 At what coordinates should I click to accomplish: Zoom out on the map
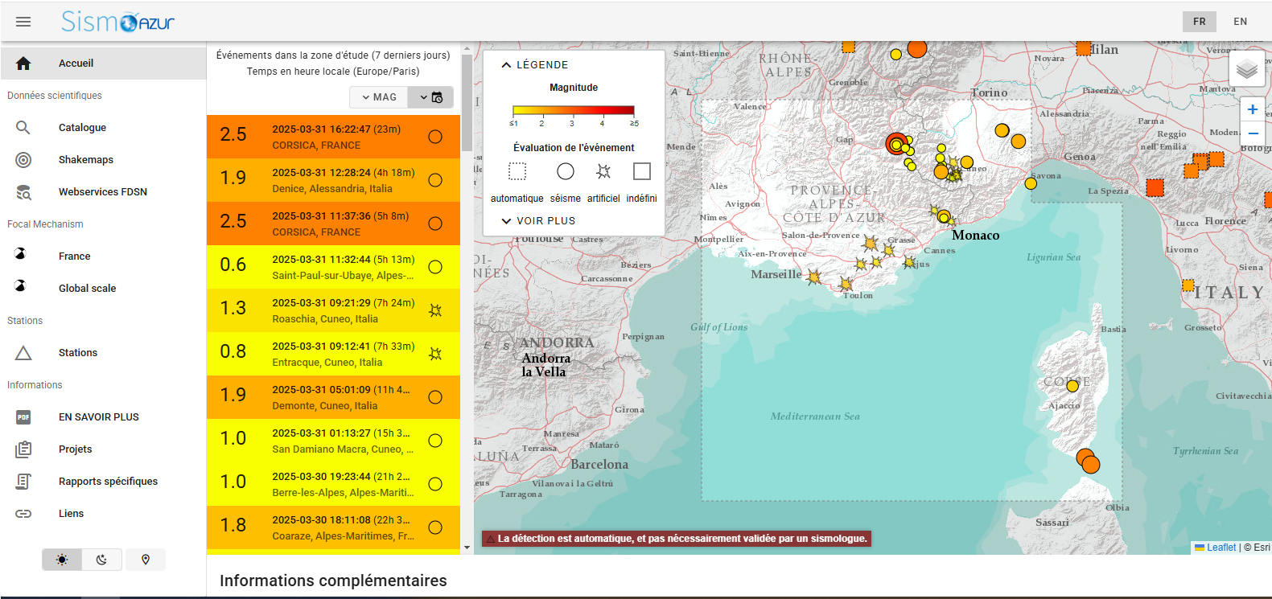(x=1252, y=133)
